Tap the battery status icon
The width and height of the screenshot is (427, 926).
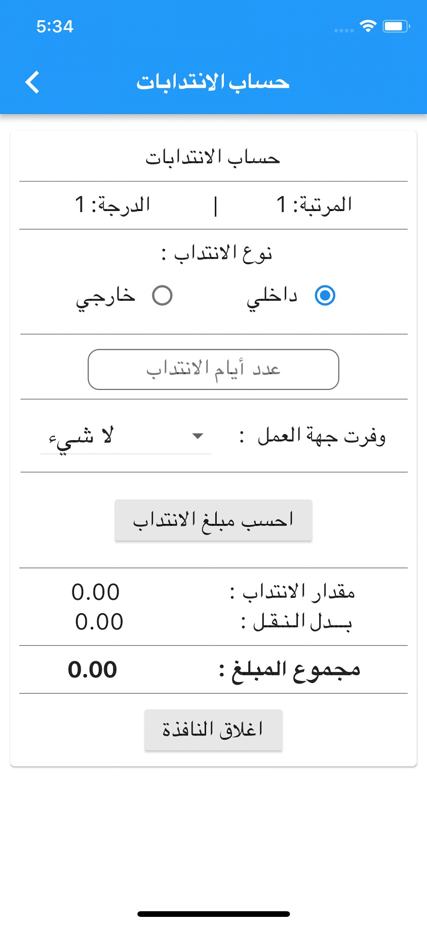(x=396, y=26)
